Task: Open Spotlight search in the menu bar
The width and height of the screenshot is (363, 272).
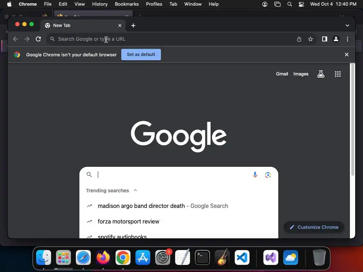Action: pos(289,4)
